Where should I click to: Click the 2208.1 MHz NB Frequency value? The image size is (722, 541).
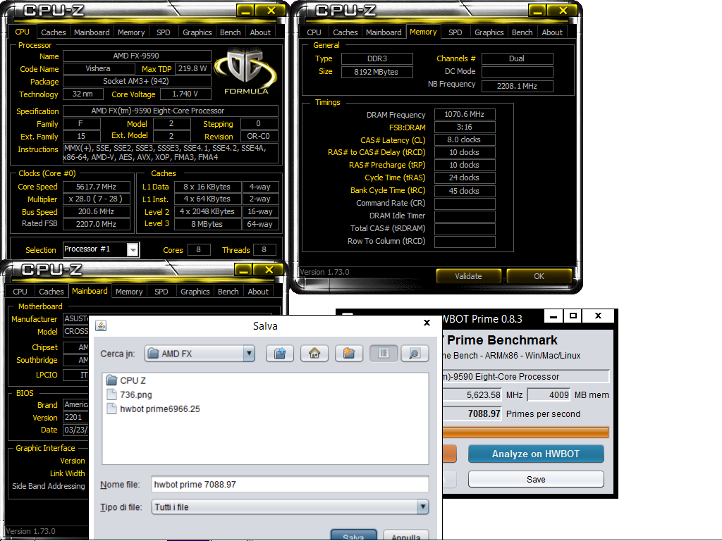tap(517, 86)
